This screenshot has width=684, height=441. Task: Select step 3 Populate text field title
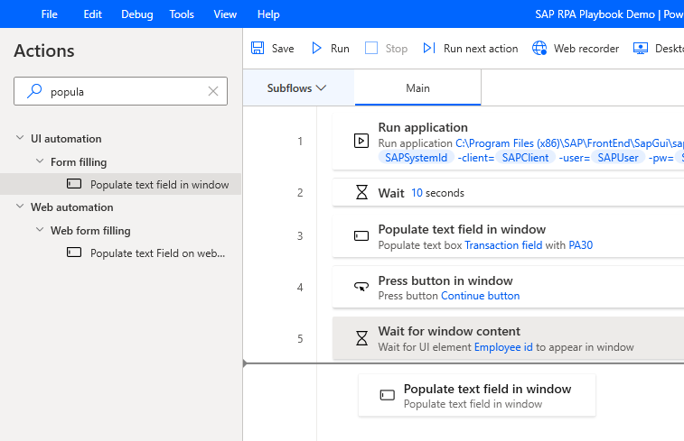(x=462, y=229)
